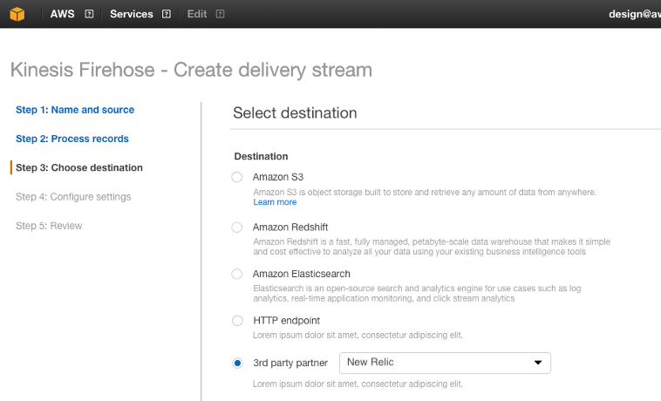Click the Destination section label
The width and height of the screenshot is (661, 401).
coord(262,156)
